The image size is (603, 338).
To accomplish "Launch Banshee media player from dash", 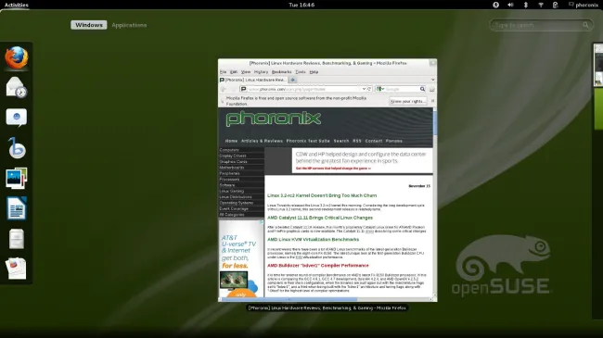I will point(17,148).
